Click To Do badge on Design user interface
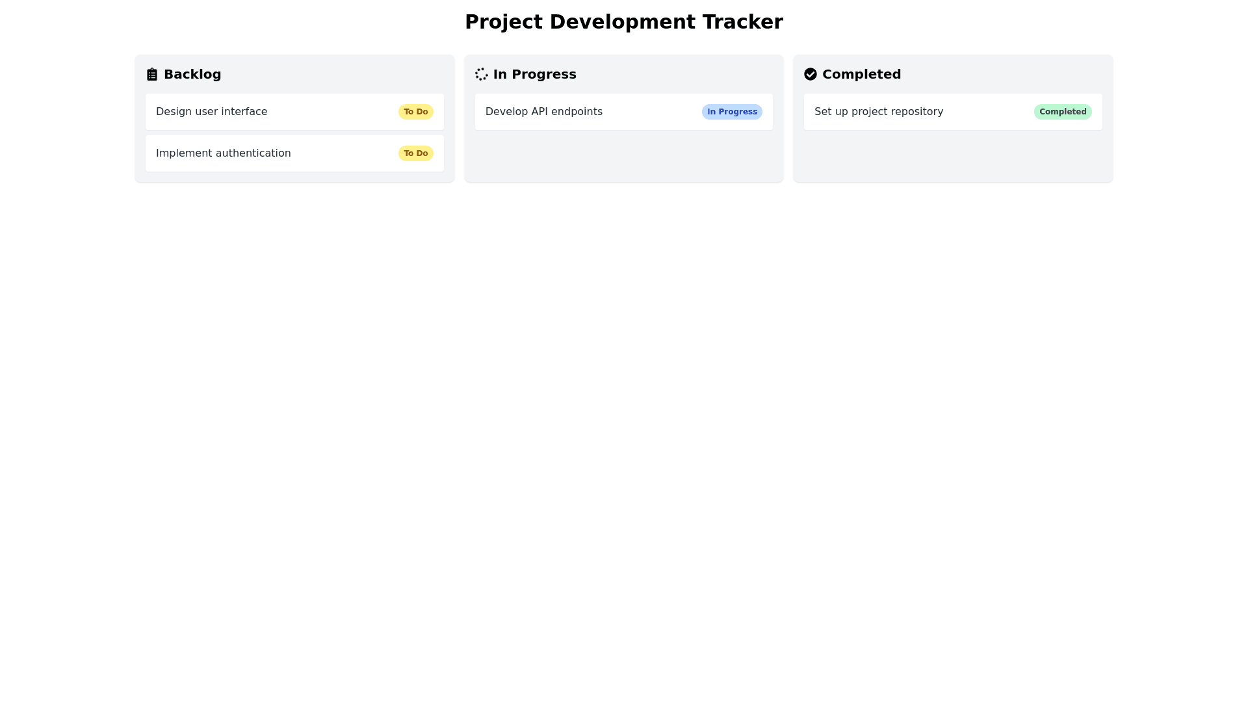 pos(415,112)
